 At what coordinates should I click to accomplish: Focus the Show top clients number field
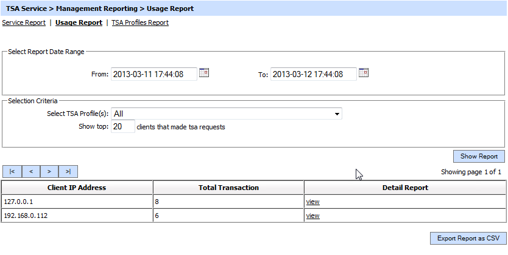123,127
